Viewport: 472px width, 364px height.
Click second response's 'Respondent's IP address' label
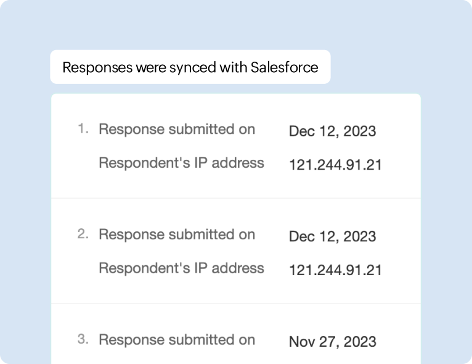[181, 268]
